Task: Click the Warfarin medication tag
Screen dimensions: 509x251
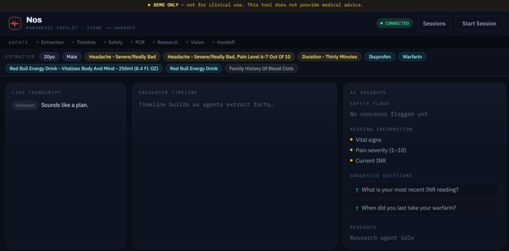Action: point(412,56)
